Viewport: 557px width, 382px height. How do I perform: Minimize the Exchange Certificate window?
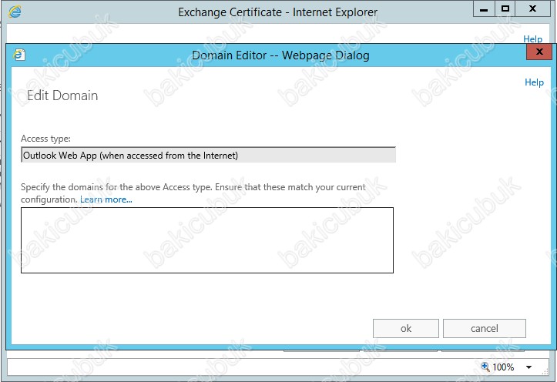(x=484, y=9)
